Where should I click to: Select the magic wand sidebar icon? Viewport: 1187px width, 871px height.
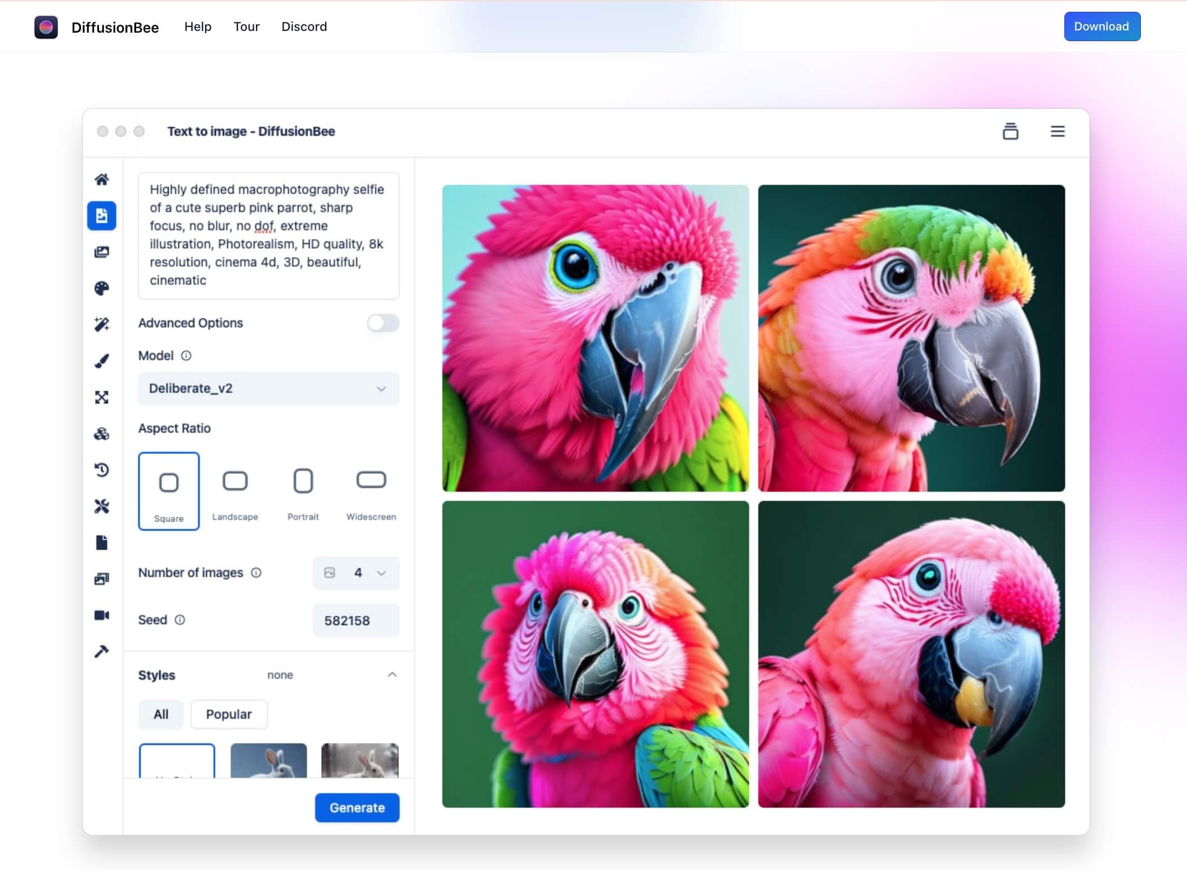pyautogui.click(x=102, y=325)
